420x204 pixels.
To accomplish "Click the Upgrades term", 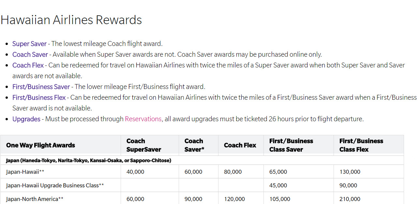I will (x=26, y=119).
